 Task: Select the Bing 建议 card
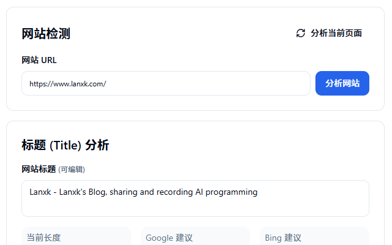315,237
